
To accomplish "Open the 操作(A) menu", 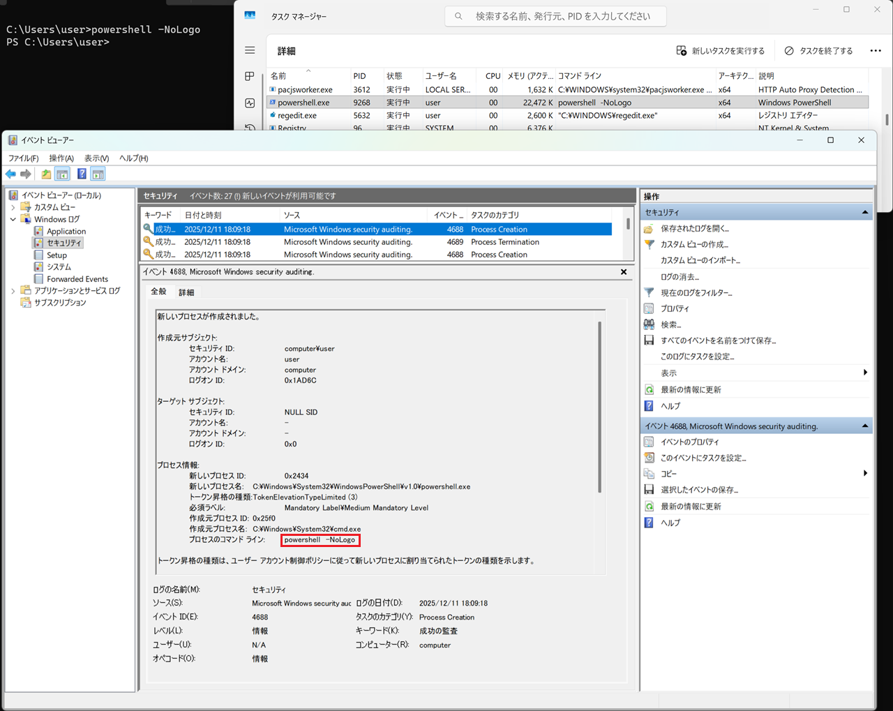I will [61, 158].
